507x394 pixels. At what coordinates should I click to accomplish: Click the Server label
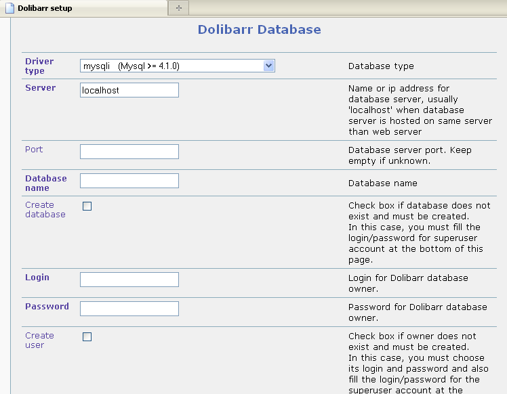(41, 87)
